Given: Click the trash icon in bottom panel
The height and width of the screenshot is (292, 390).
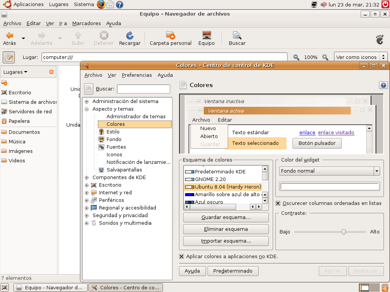Looking at the screenshot, I should tap(385, 287).
